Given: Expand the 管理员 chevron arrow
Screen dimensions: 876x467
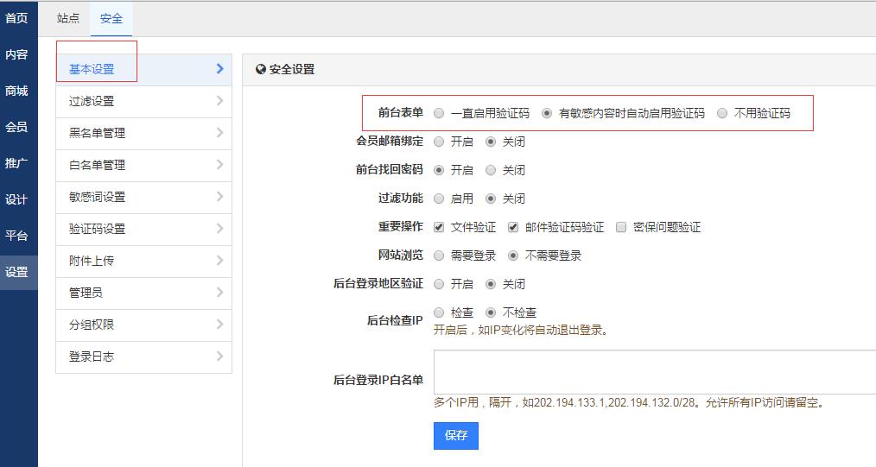Looking at the screenshot, I should coord(220,293).
